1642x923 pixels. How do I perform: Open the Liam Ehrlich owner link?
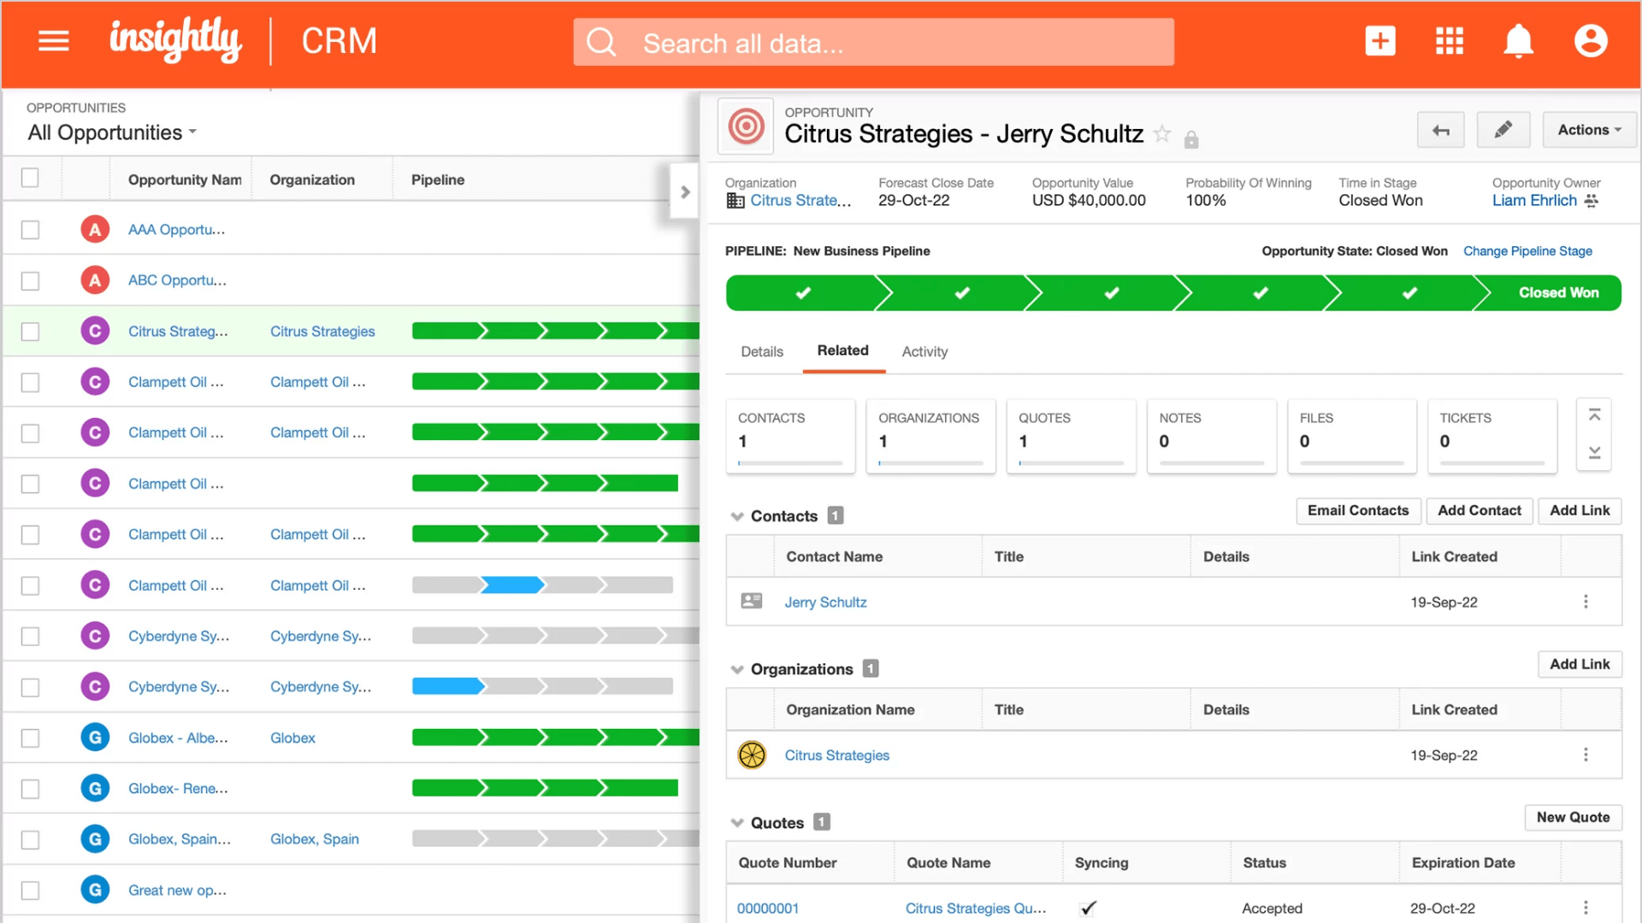tap(1534, 201)
